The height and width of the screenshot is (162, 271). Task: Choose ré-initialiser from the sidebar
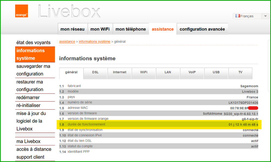tap(28, 105)
